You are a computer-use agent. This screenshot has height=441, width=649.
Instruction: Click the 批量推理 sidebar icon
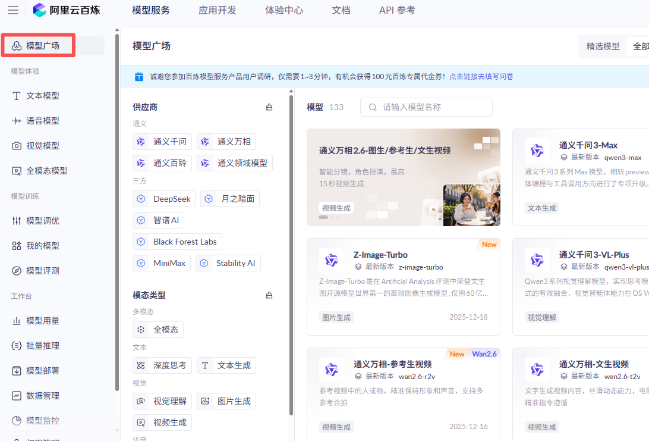pos(17,346)
